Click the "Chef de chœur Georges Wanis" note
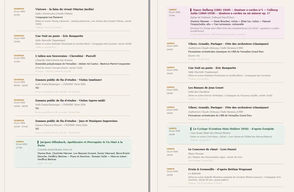The height and width of the screenshot is (192, 294). pos(59,68)
